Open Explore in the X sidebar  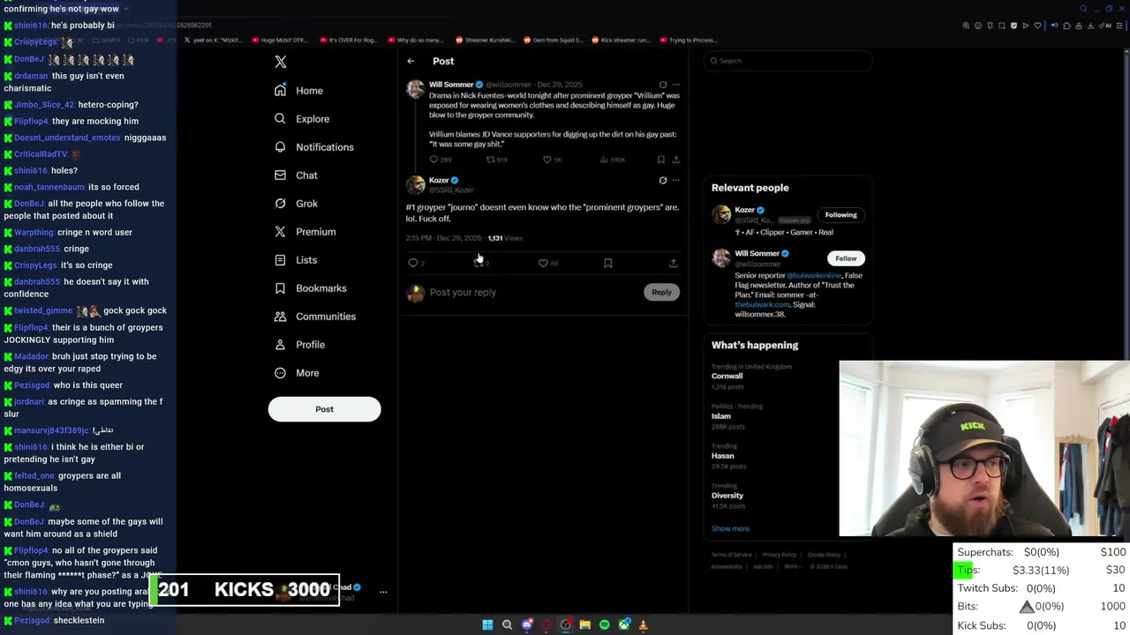[x=301, y=119]
